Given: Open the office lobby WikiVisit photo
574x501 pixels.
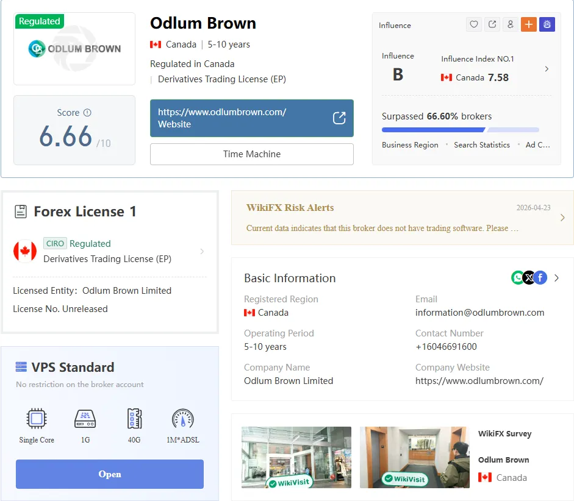Looking at the screenshot, I should pyautogui.click(x=414, y=457).
